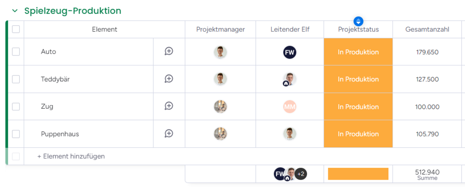Open the conversation icon for Auto
This screenshot has width=465, height=195.
tap(169, 51)
